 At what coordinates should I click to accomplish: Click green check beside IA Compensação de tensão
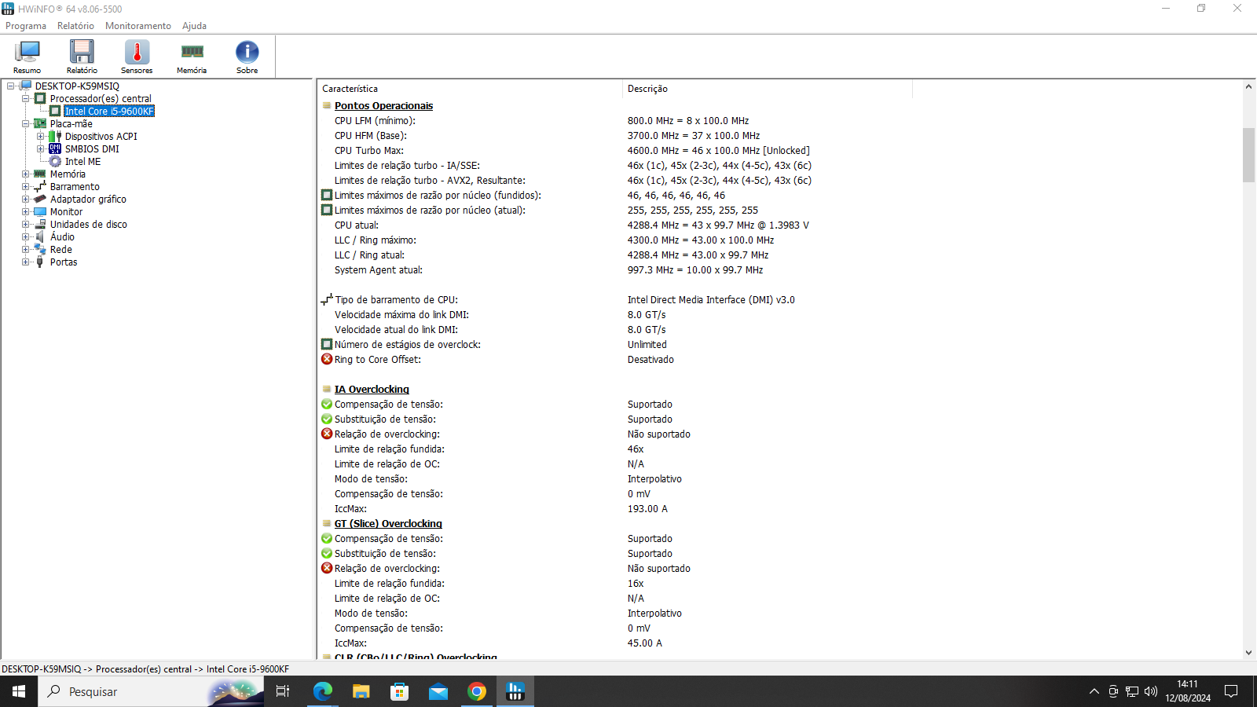tap(327, 404)
